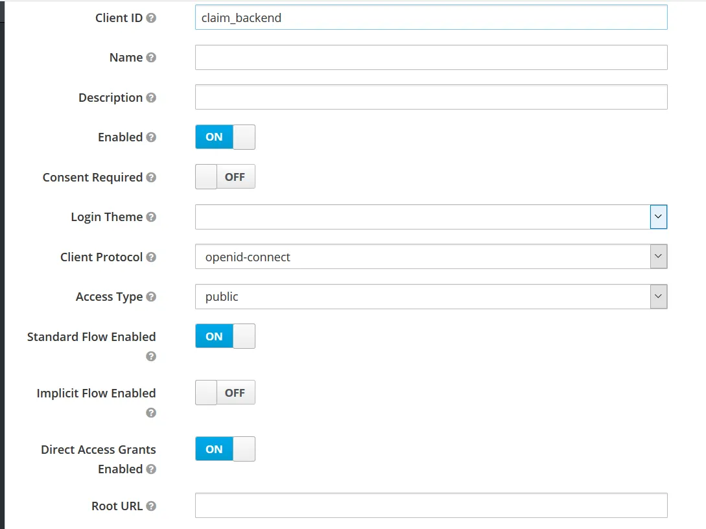Disable the Standard Flow Enabled switch
Viewport: 706px width, 529px height.
pos(225,336)
